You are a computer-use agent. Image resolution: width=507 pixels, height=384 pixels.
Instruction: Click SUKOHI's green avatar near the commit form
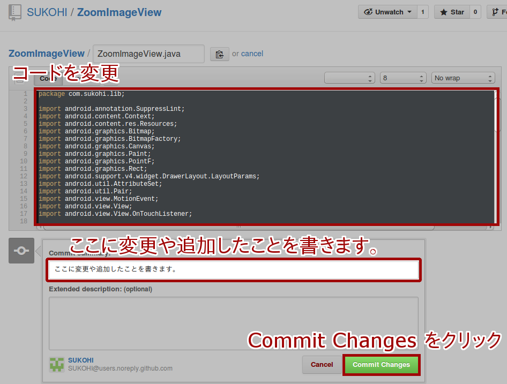click(56, 364)
